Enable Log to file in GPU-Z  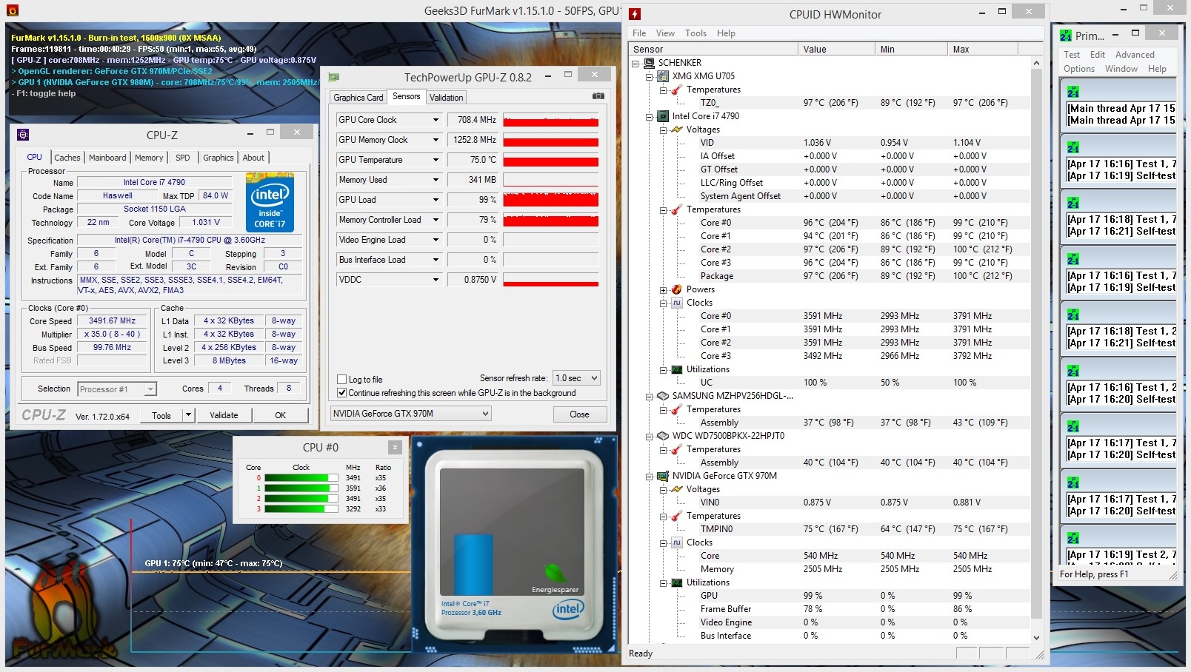click(342, 380)
